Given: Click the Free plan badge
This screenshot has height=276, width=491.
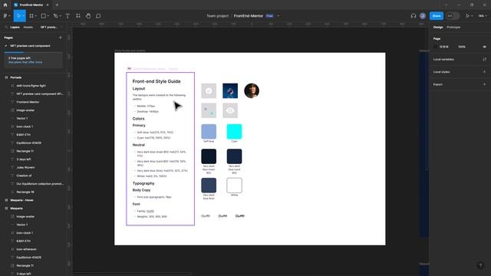Looking at the screenshot, I should tap(269, 15).
